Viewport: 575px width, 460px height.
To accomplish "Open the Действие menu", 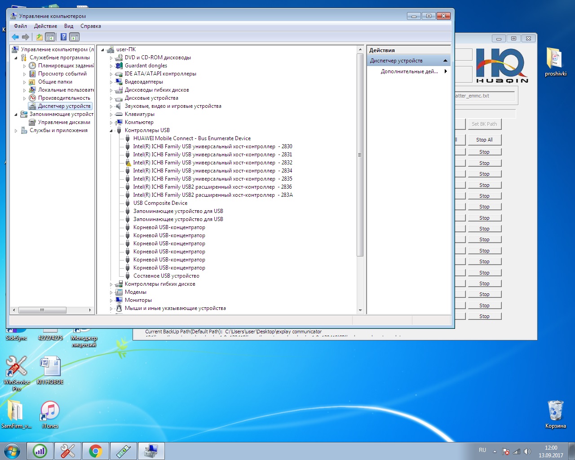I will [45, 26].
